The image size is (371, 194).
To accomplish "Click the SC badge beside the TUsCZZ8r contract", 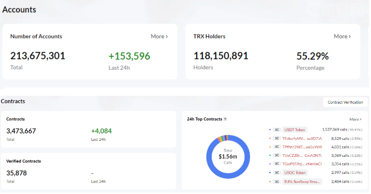I will [277, 155].
